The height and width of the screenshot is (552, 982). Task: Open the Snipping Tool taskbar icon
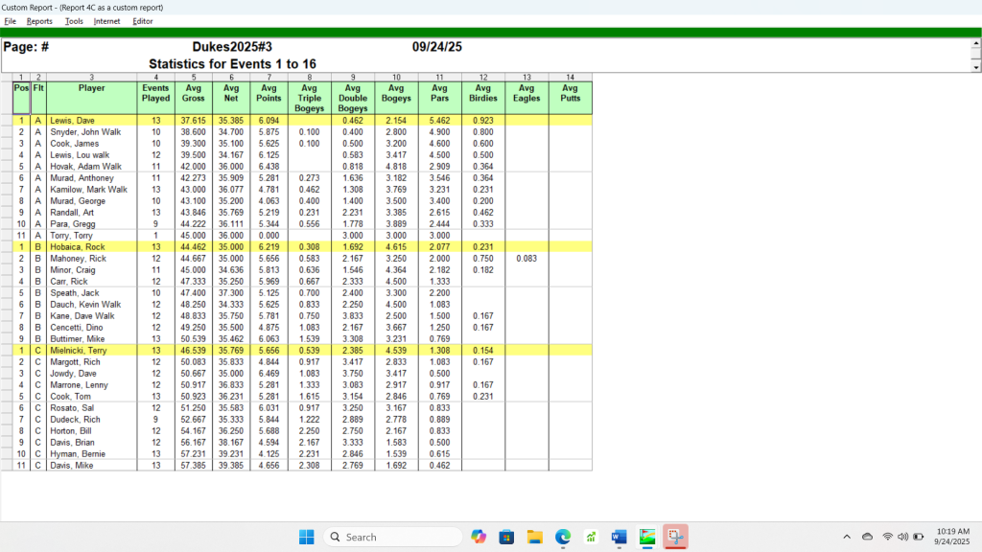pos(676,537)
